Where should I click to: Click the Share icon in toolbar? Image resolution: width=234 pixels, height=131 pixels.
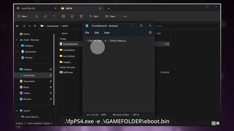pos(72,16)
